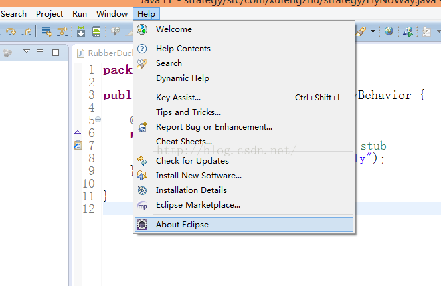
Task: Choose Dynamic Help menu entry
Action: [x=244, y=78]
